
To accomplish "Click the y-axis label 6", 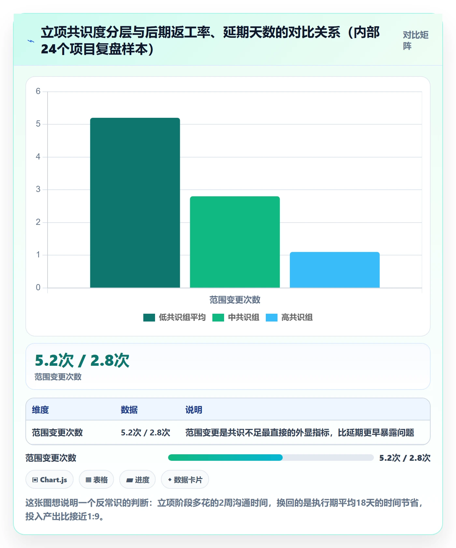I will (x=38, y=91).
